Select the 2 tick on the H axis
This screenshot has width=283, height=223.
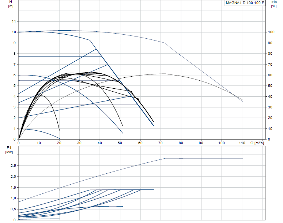15,118
